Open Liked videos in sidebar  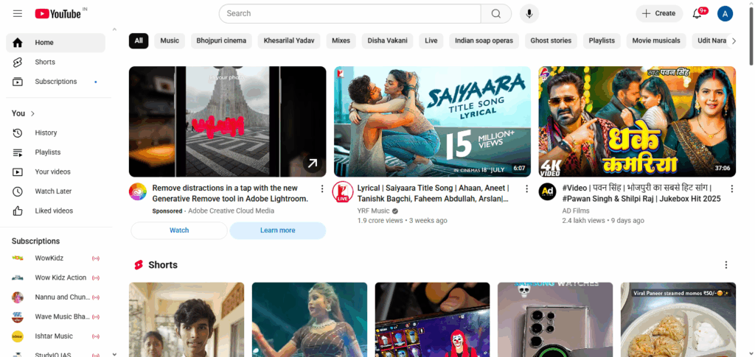point(55,211)
